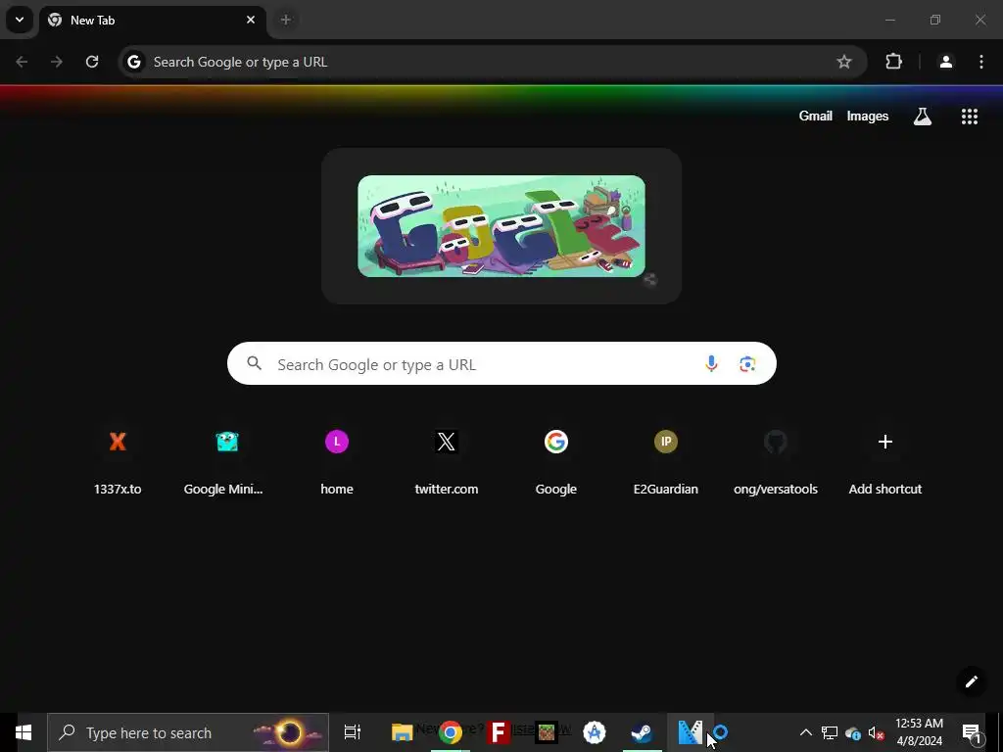1003x752 pixels.
Task: Launch Minecraft from the taskbar
Action: point(547,732)
